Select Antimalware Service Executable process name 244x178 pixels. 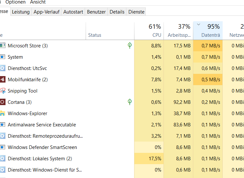click(42, 125)
